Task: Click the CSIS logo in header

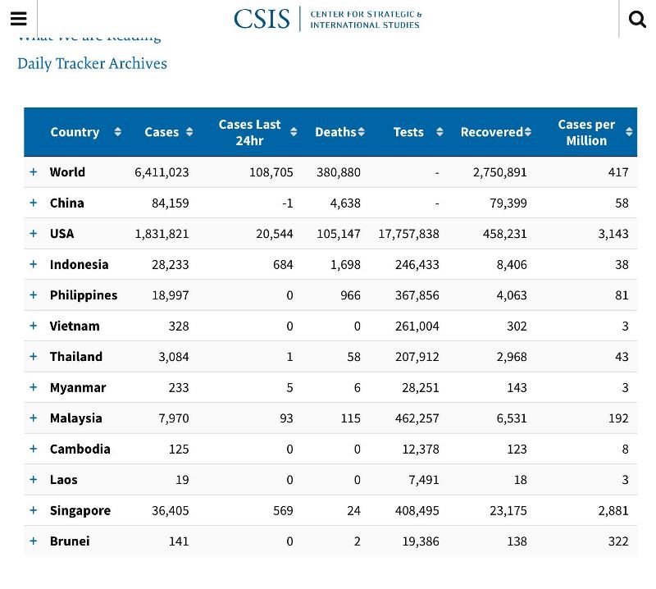Action: (327, 19)
